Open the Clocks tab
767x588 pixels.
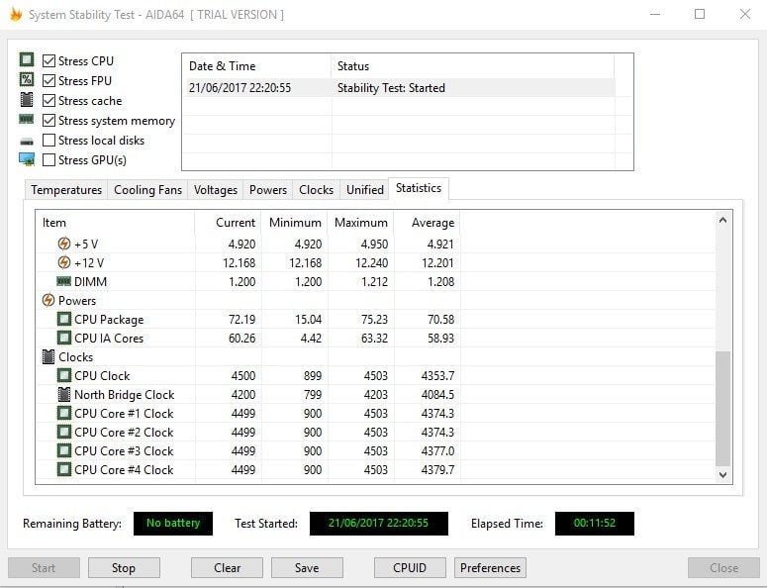click(x=316, y=190)
